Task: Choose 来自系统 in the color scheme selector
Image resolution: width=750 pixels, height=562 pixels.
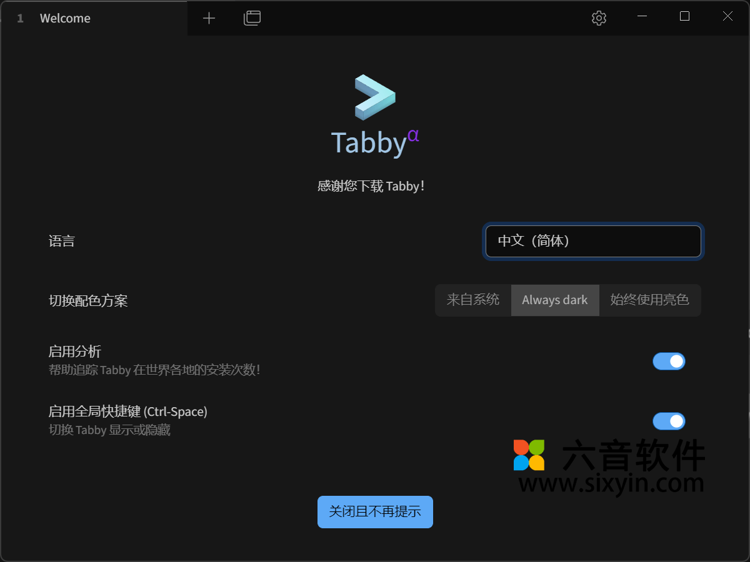Action: tap(473, 300)
